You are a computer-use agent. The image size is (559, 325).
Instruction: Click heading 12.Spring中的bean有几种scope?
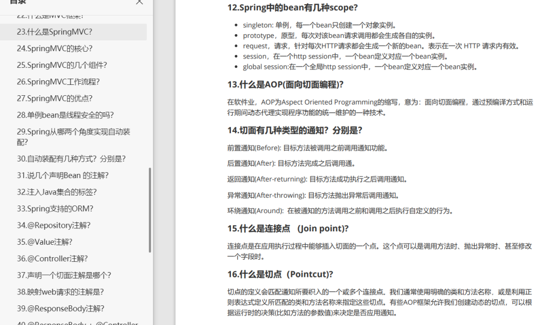pyautogui.click(x=292, y=7)
